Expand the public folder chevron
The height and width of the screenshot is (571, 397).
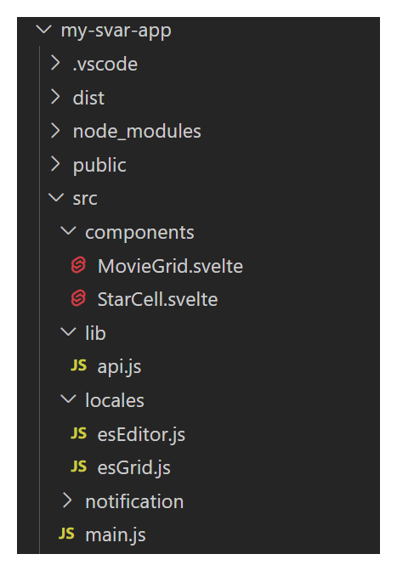click(55, 164)
